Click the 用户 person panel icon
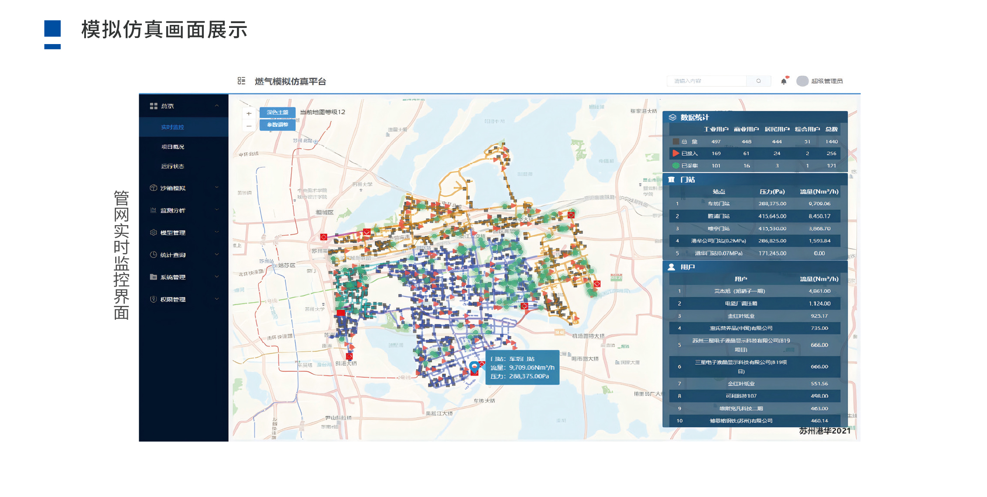The image size is (987, 497). pyautogui.click(x=672, y=267)
